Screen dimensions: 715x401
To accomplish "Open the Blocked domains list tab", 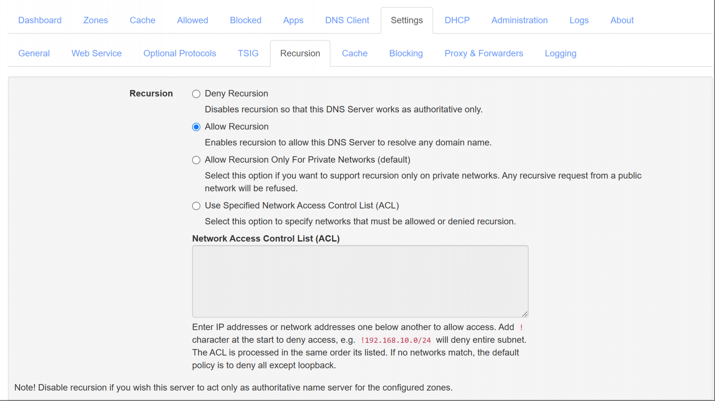I will click(x=245, y=20).
